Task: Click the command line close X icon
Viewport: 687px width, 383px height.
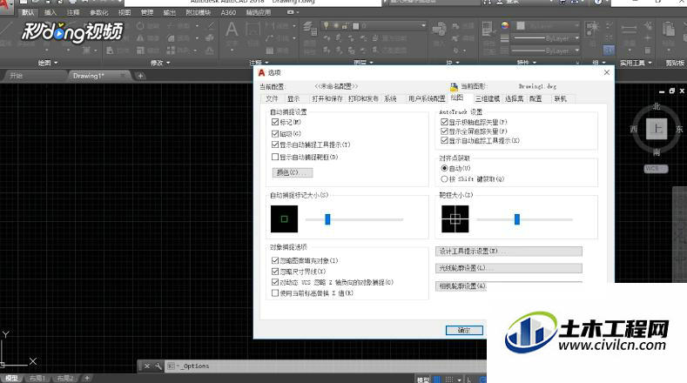Action: [x=147, y=366]
